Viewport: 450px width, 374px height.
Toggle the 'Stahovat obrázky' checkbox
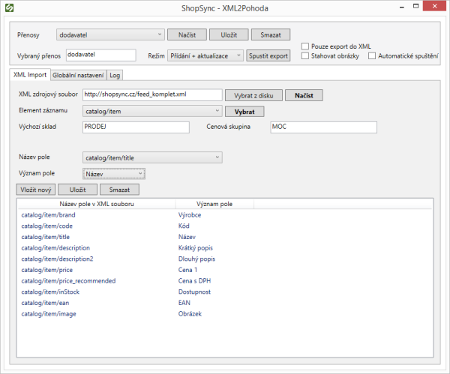point(305,56)
